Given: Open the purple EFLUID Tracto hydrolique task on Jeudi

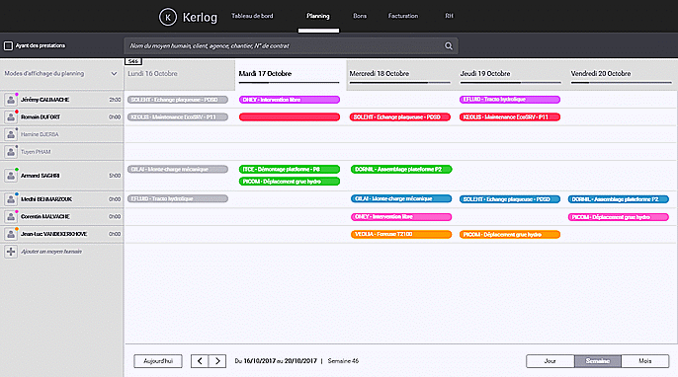Looking at the screenshot, I should [510, 100].
